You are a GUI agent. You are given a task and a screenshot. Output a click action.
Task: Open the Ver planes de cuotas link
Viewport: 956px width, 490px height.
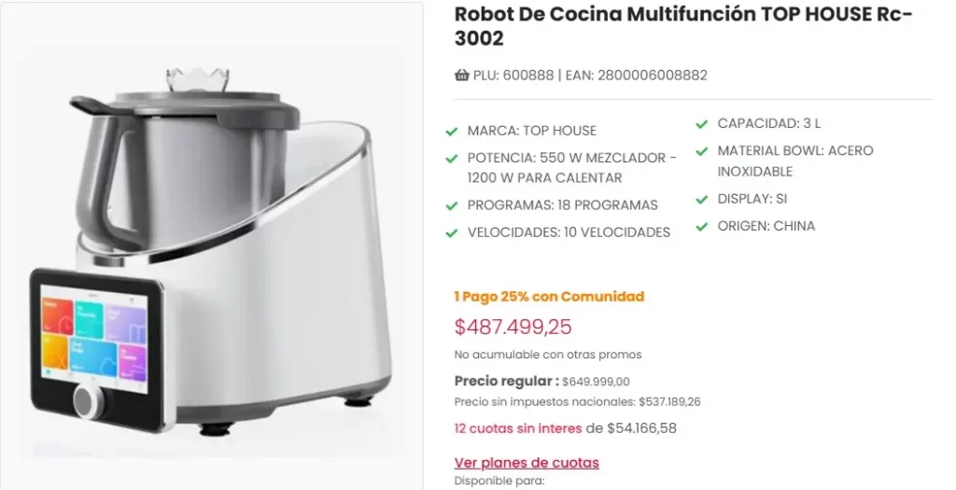click(527, 463)
